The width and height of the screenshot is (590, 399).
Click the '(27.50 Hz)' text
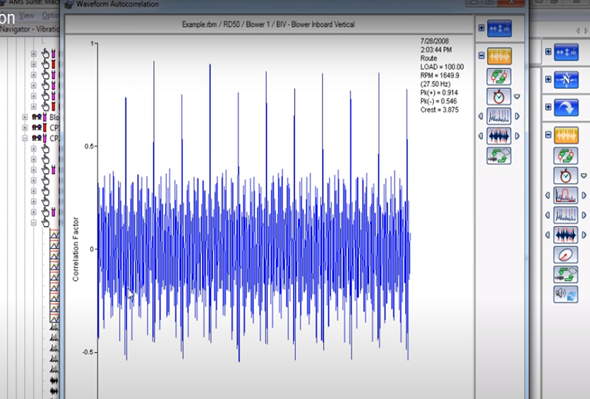click(x=435, y=84)
